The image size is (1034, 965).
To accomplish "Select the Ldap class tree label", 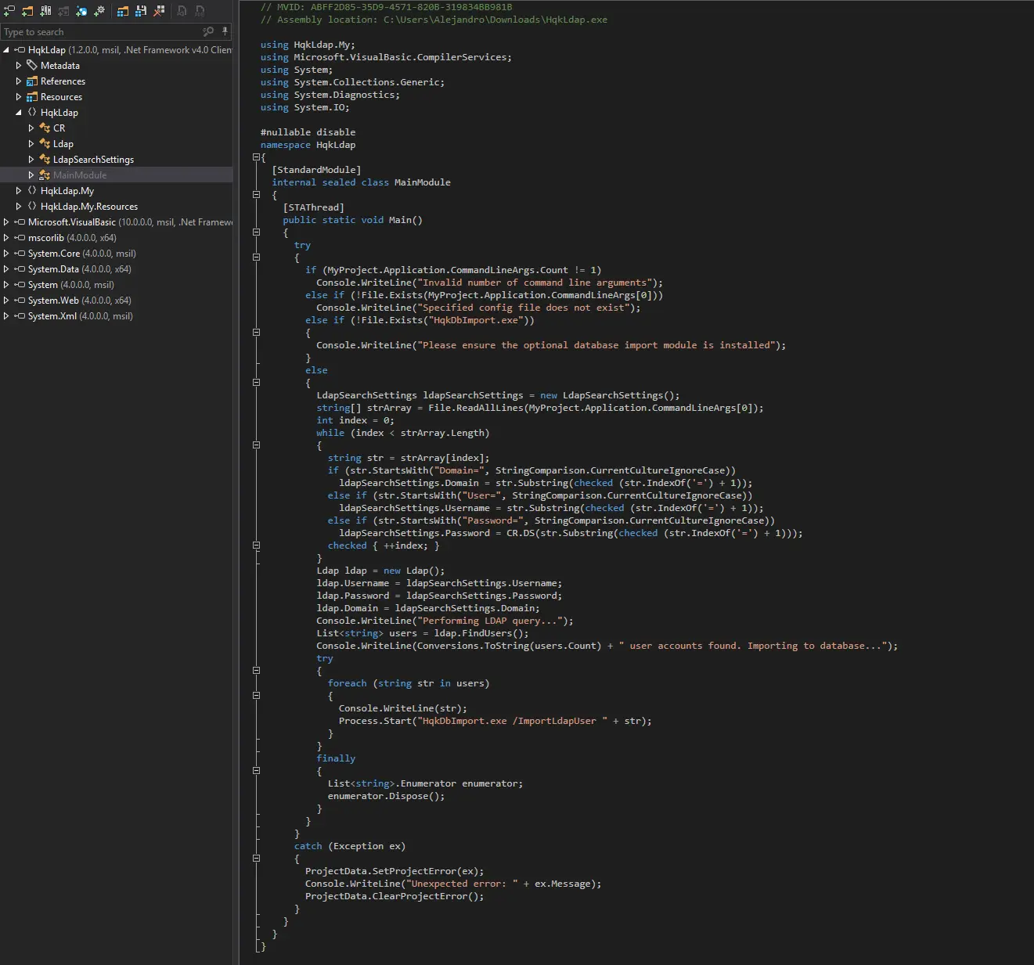I will point(63,144).
